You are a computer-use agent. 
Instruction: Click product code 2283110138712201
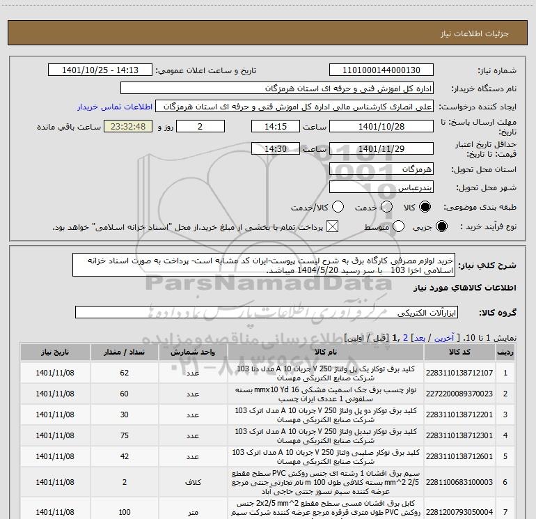(459, 415)
